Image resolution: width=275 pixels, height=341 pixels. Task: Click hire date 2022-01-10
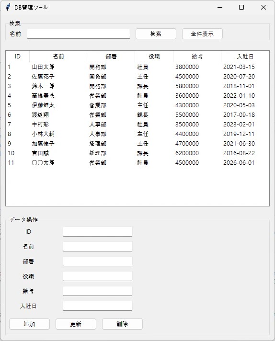click(239, 96)
